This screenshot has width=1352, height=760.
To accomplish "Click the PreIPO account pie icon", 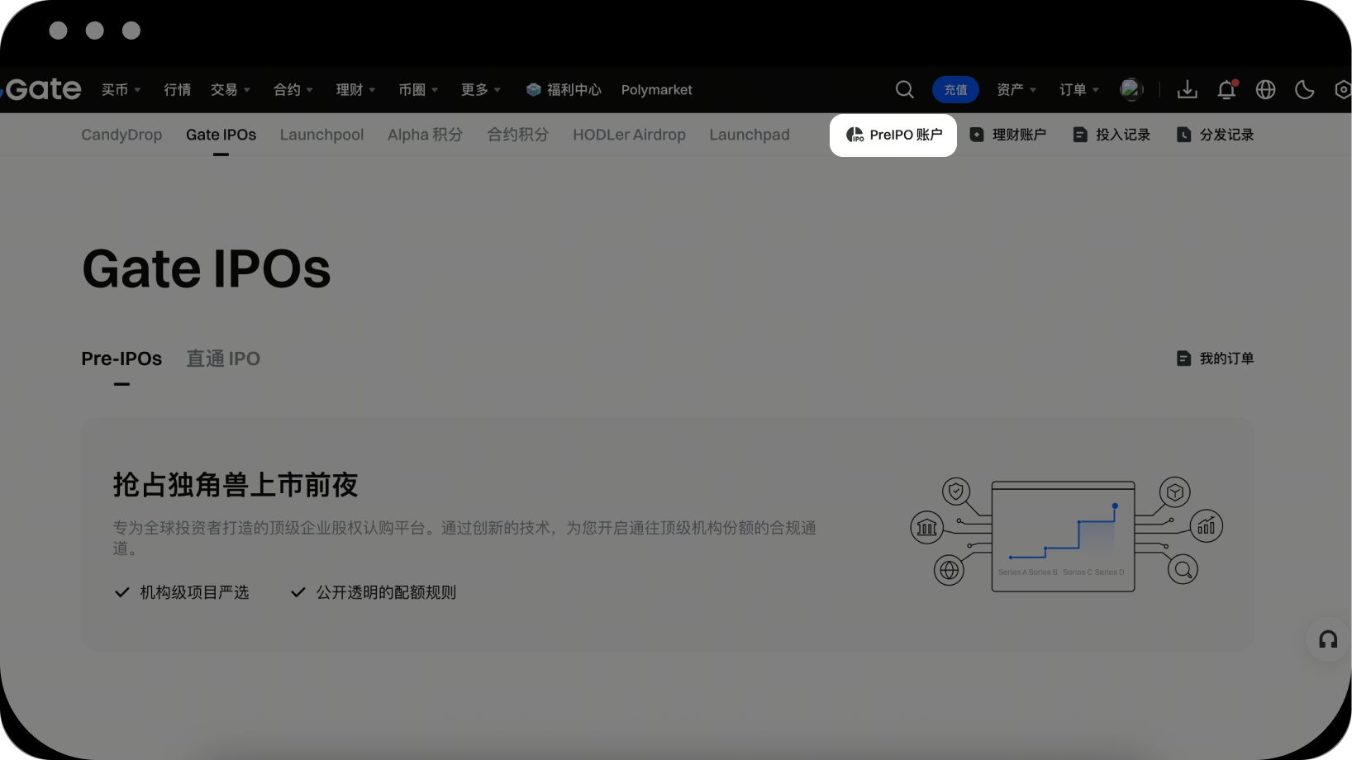I will point(855,135).
